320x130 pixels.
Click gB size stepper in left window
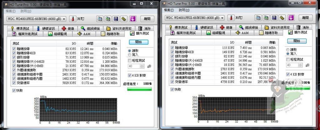coord(142,66)
